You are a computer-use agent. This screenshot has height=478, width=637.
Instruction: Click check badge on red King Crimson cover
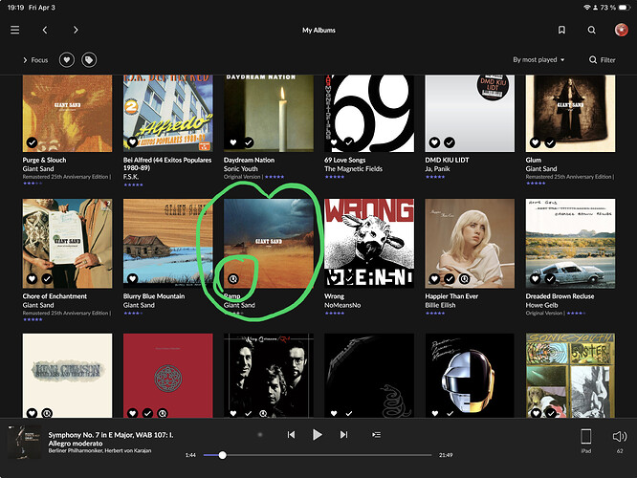(147, 413)
